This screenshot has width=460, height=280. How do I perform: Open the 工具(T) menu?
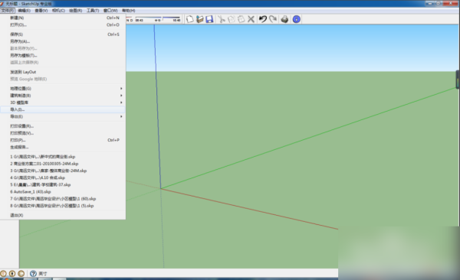click(x=93, y=11)
